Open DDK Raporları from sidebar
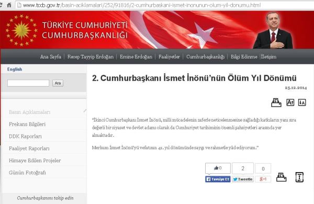 26,136
